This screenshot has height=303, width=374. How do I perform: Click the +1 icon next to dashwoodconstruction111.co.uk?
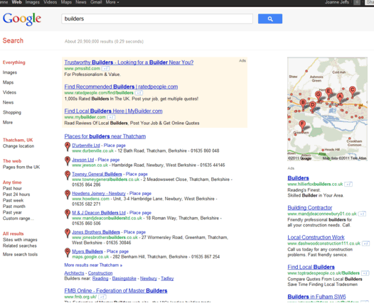coord(365,243)
